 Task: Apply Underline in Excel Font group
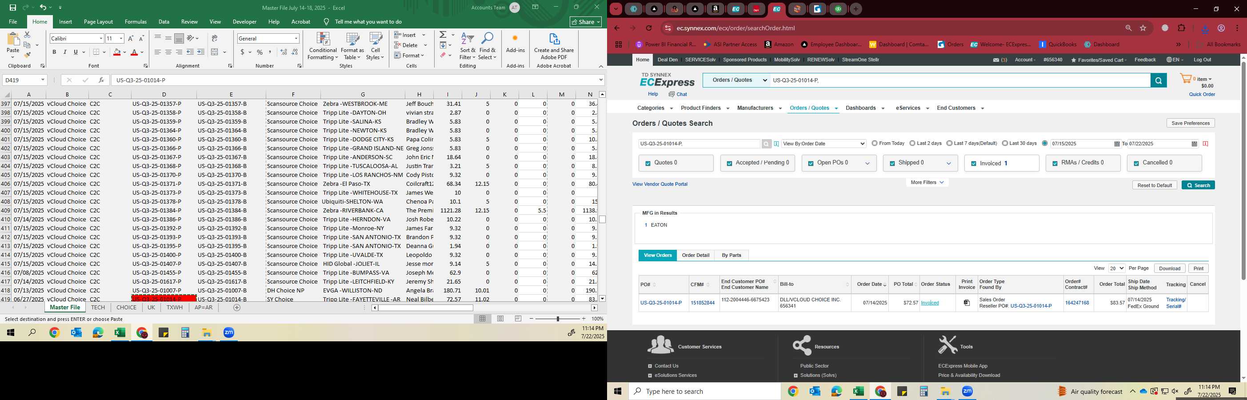coord(76,52)
